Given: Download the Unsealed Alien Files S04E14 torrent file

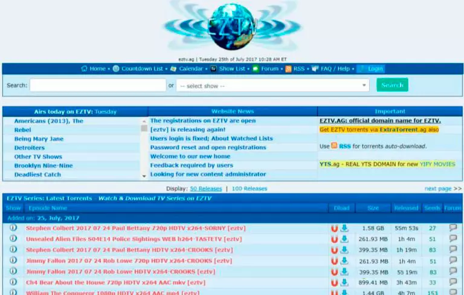Looking at the screenshot, I should point(344,239).
